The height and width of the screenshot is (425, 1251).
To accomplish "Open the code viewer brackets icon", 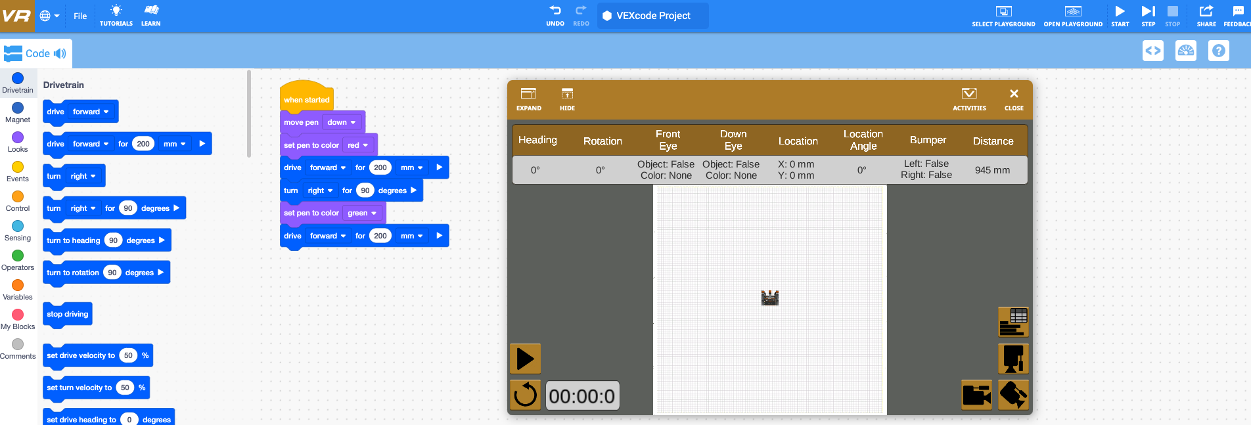I will click(x=1153, y=51).
